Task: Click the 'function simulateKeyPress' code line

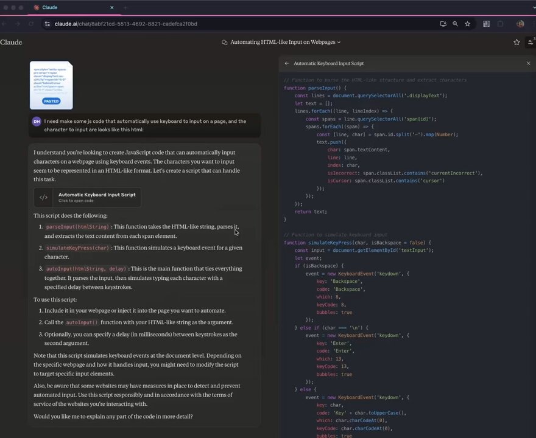Action: (358, 243)
